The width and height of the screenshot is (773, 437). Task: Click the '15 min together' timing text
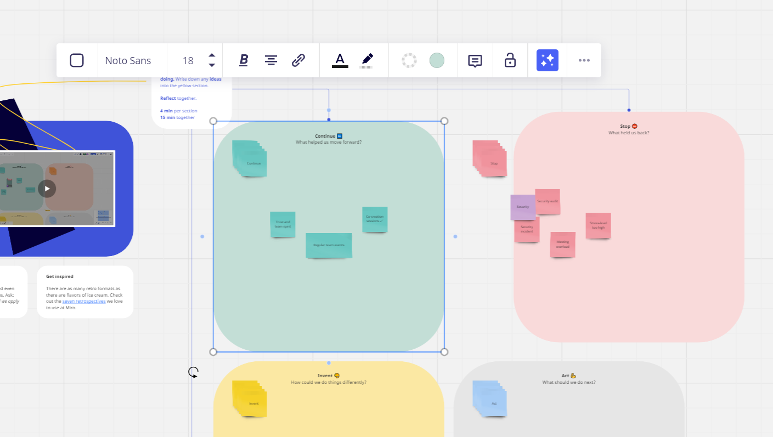[x=177, y=117]
